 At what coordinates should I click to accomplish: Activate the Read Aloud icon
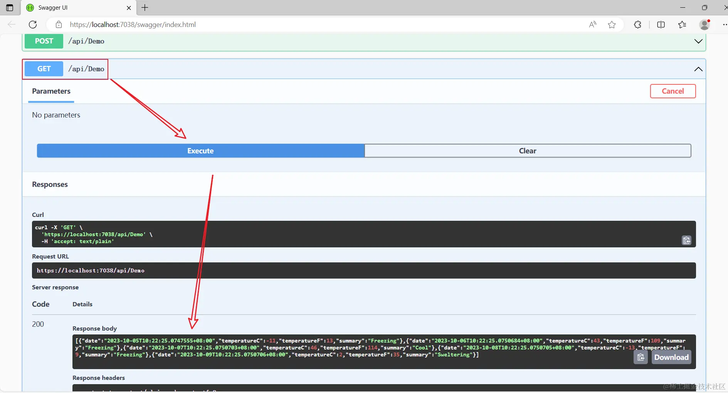[593, 25]
